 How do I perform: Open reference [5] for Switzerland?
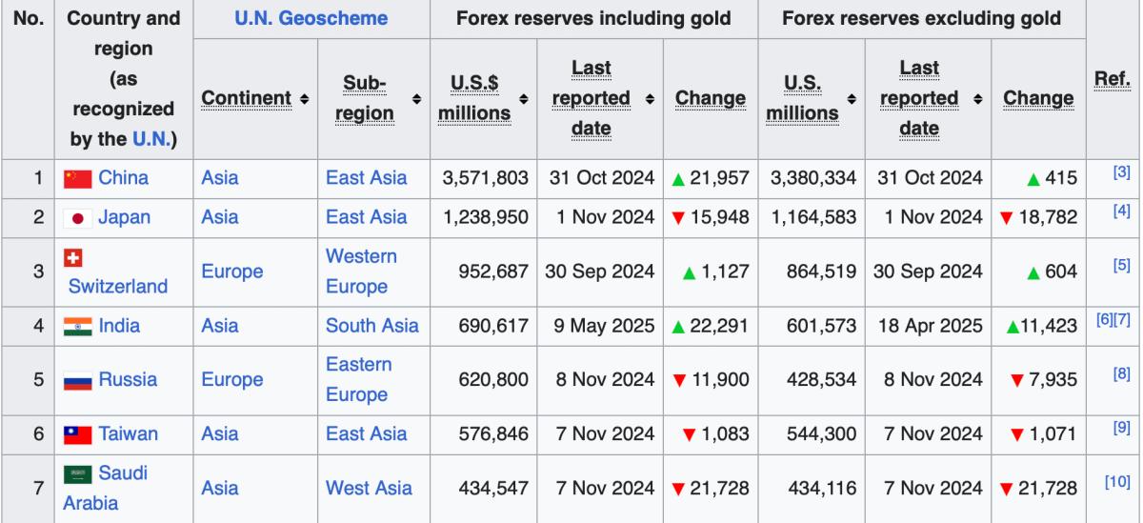tap(1120, 266)
